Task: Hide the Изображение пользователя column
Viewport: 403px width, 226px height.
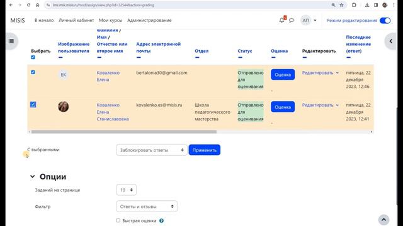Action: click(x=60, y=57)
